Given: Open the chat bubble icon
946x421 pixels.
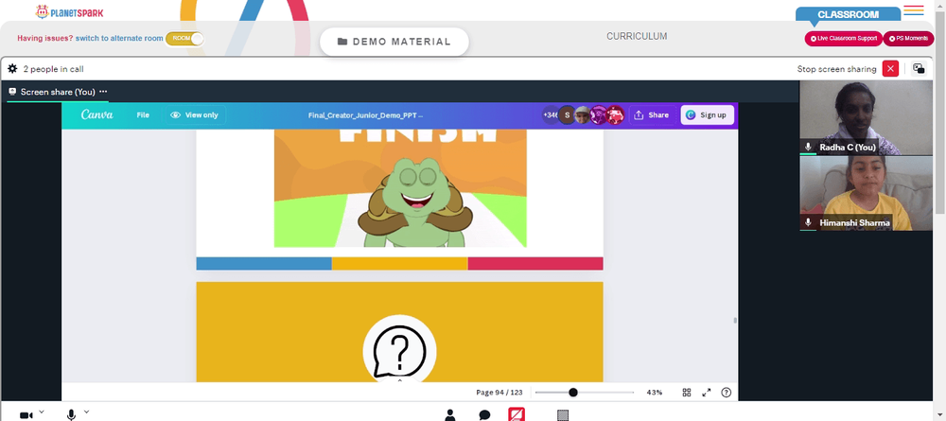Looking at the screenshot, I should coord(484,415).
